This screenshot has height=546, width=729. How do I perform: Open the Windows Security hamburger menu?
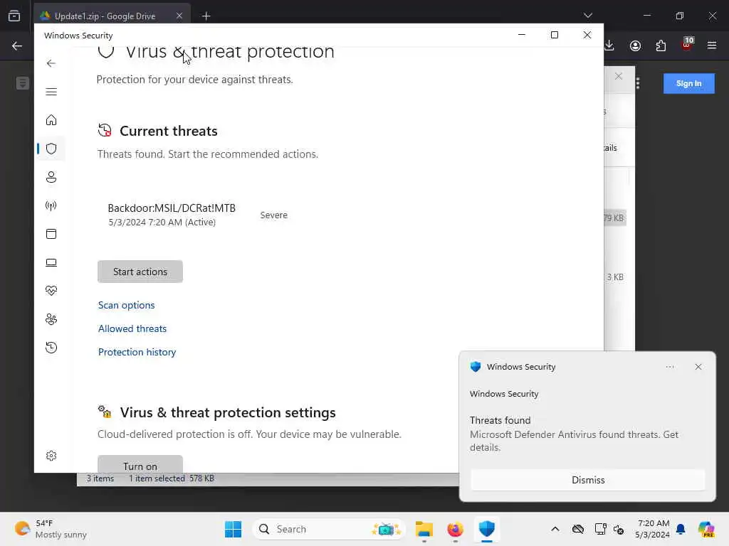point(51,92)
